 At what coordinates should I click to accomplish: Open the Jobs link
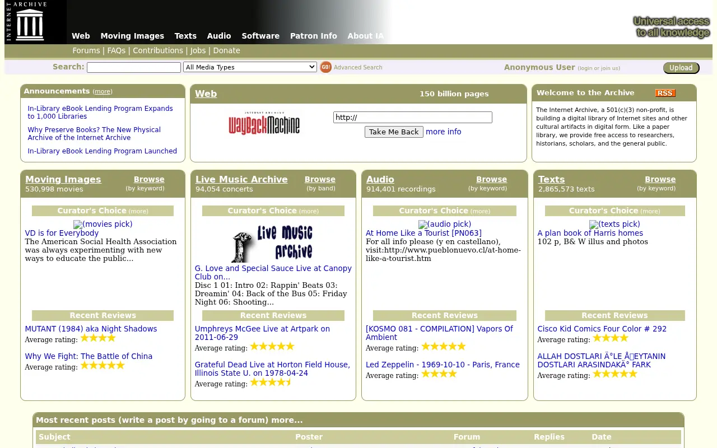tap(198, 50)
